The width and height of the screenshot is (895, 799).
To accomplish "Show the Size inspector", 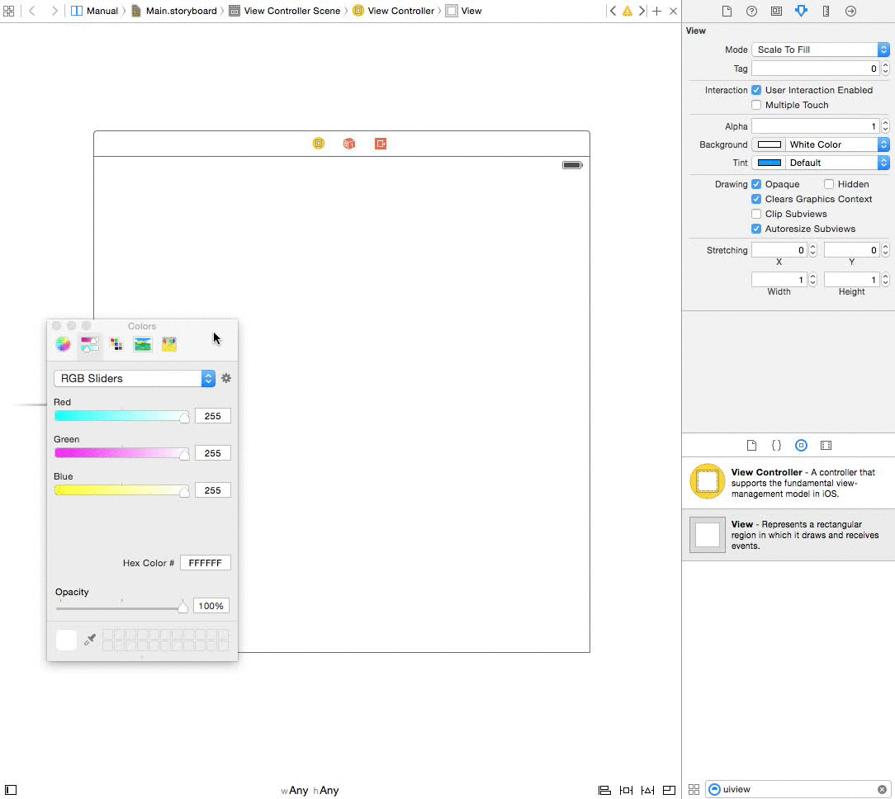I will [x=826, y=11].
